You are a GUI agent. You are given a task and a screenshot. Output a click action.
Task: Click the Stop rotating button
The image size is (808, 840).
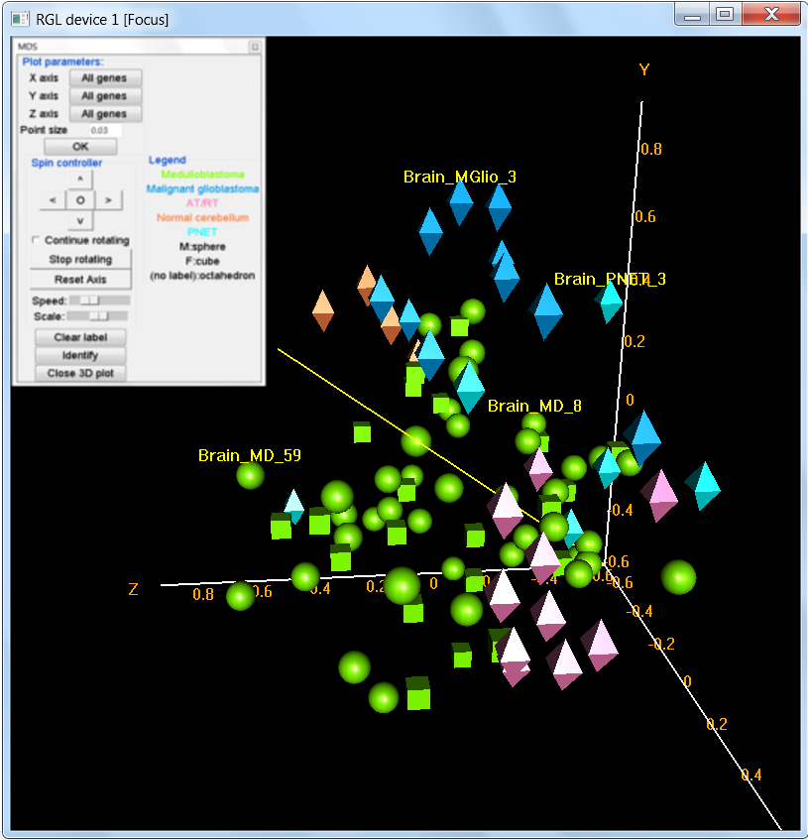80,260
